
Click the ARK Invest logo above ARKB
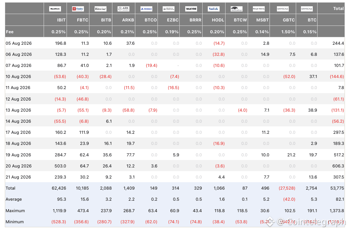tap(123, 9)
